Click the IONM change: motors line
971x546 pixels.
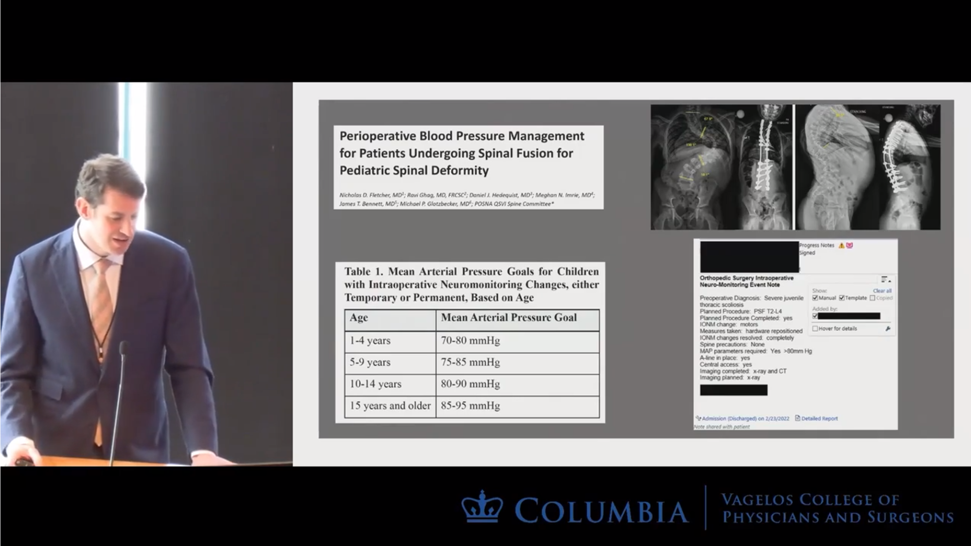729,325
